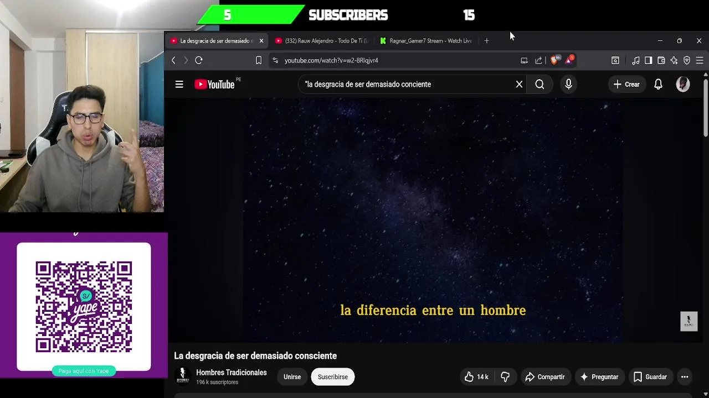This screenshot has width=709, height=398.
Task: Open YouTube notifications bell
Action: tap(658, 85)
